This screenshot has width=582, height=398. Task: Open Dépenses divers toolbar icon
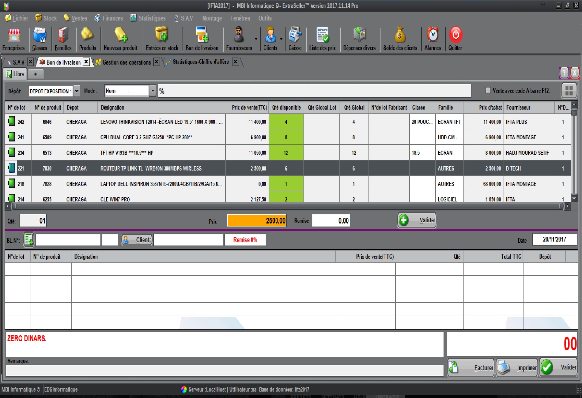click(359, 39)
